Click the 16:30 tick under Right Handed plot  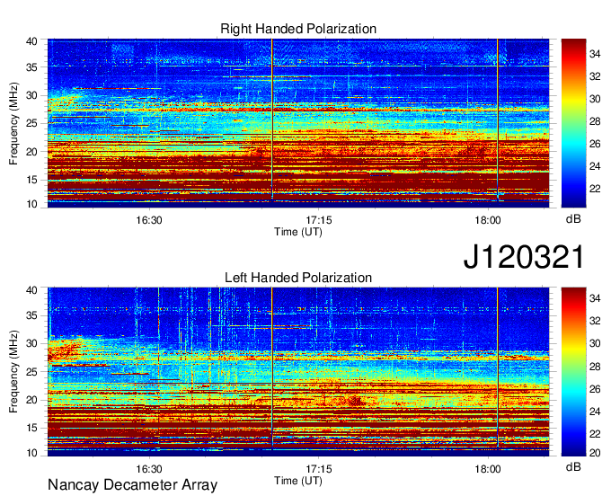click(x=149, y=220)
